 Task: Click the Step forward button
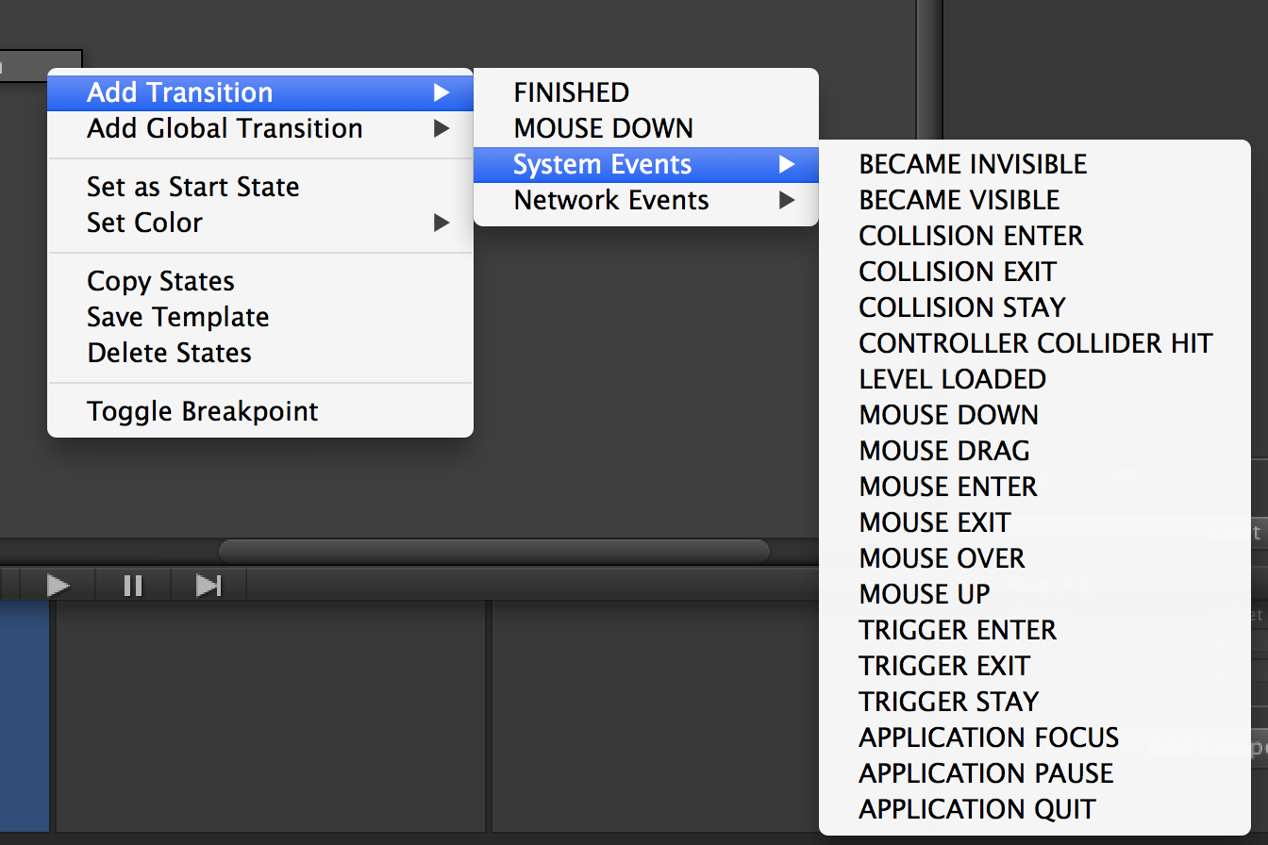(208, 586)
